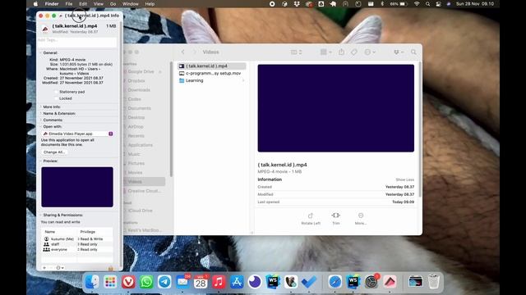Viewport: 526px width, 295px height.
Task: Collapse the Open with section
Action: click(41, 127)
